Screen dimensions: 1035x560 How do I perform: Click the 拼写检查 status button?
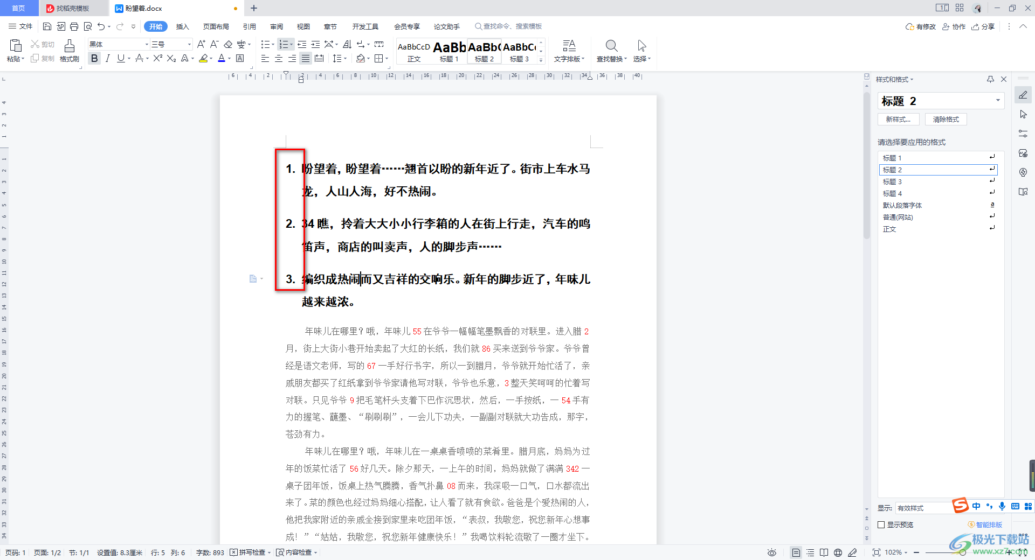click(x=249, y=552)
